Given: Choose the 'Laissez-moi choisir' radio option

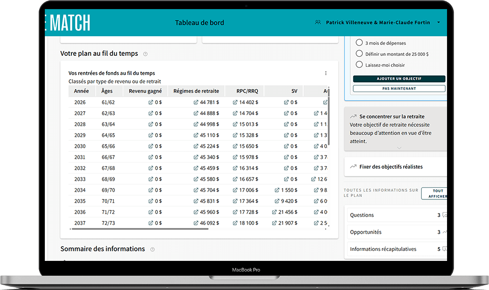Looking at the screenshot, I should pyautogui.click(x=359, y=65).
